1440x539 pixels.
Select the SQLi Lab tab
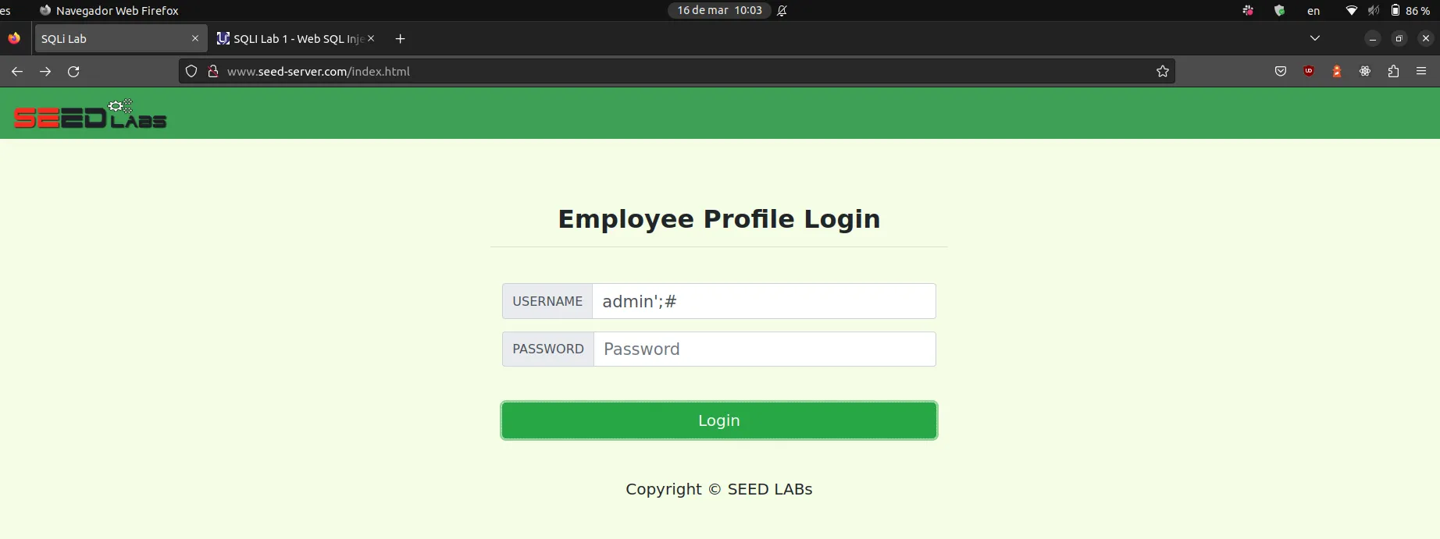(x=109, y=39)
